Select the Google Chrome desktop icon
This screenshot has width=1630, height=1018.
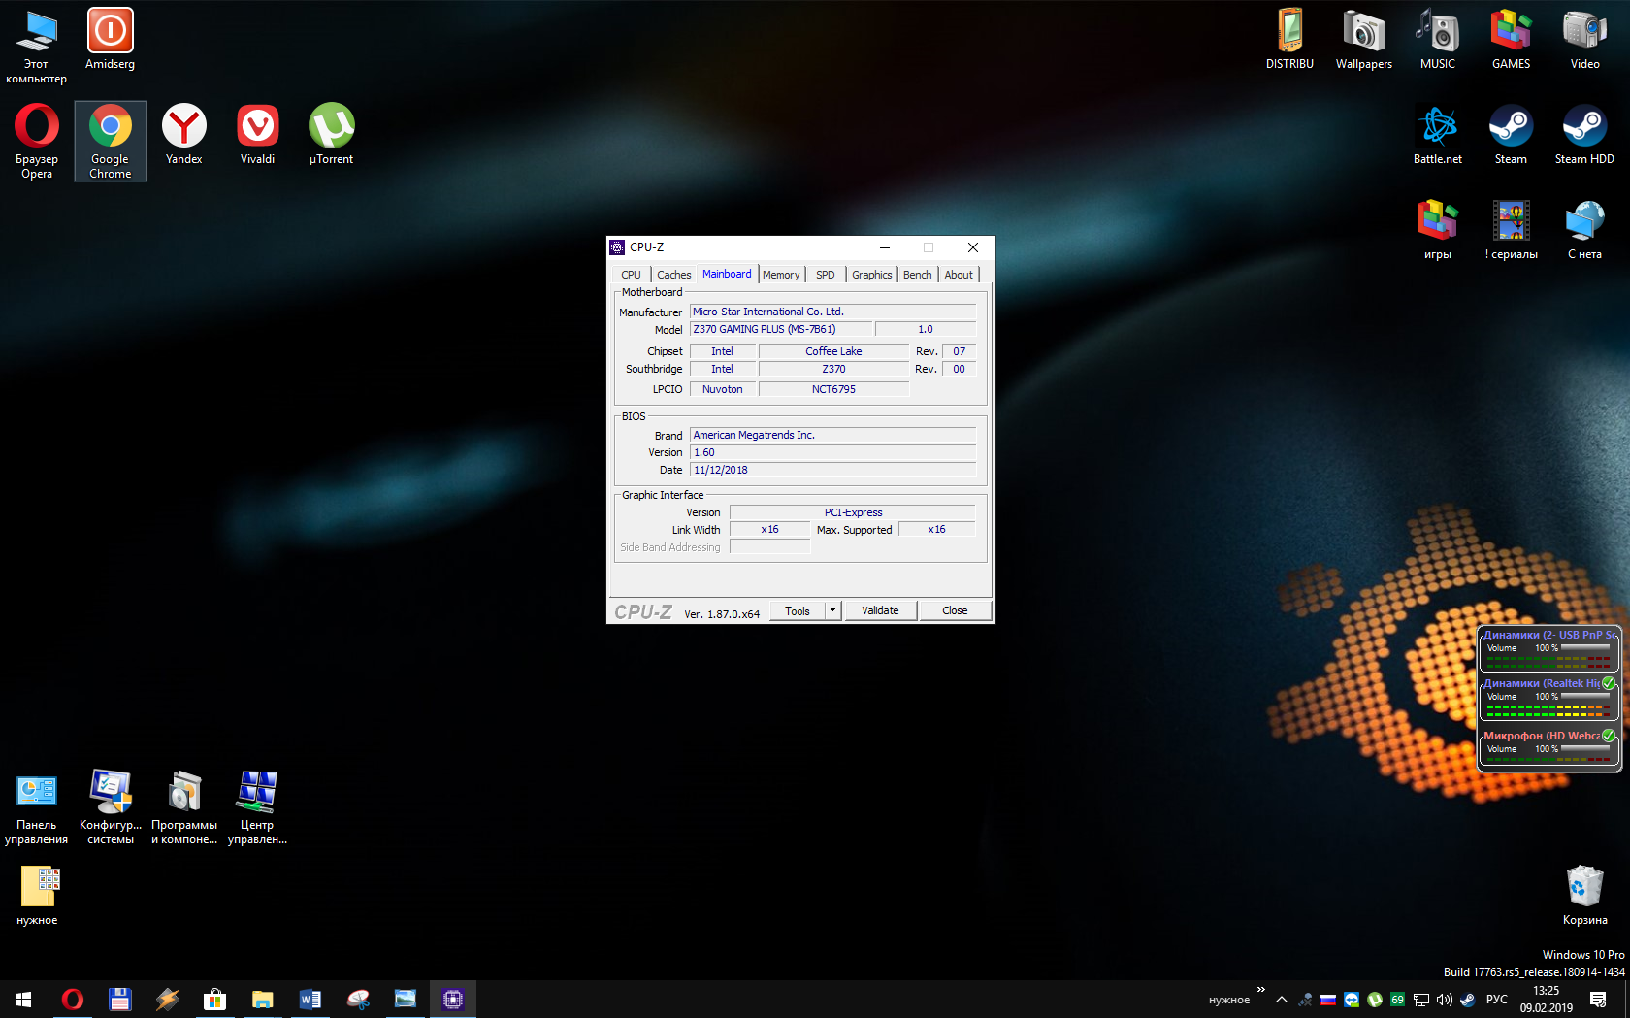[111, 142]
